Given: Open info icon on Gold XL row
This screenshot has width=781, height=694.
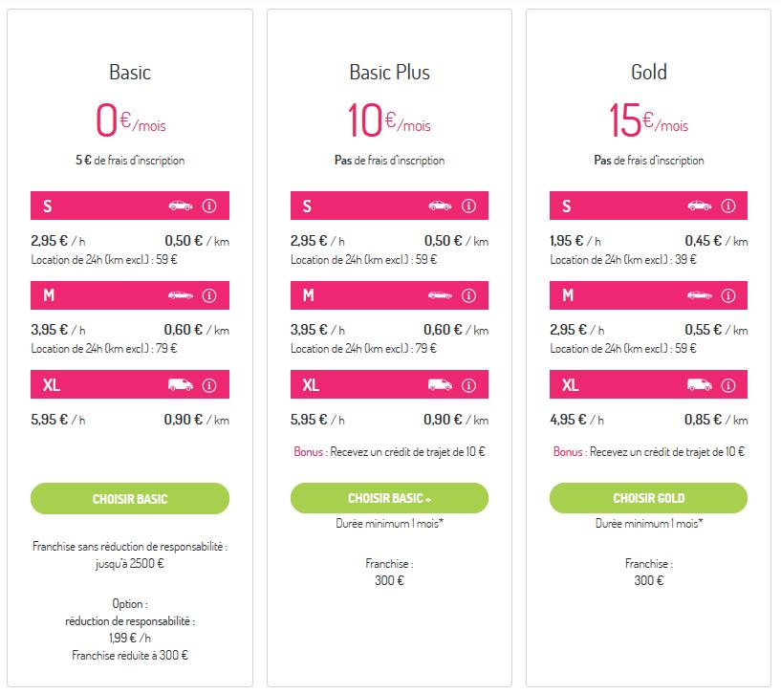Looking at the screenshot, I should tap(728, 385).
